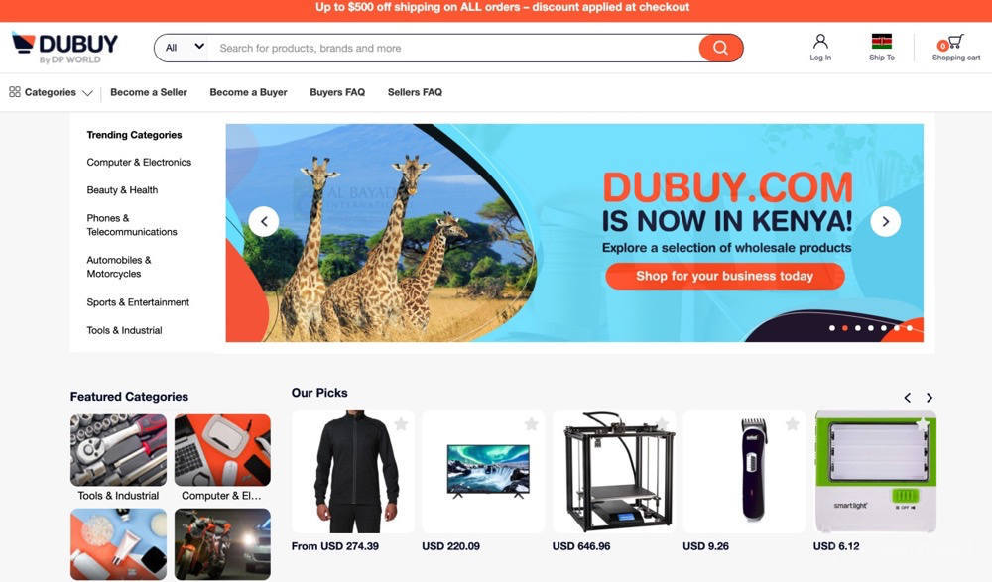The height and width of the screenshot is (582, 992).
Task: Open the All search category dropdown
Action: pos(185,48)
